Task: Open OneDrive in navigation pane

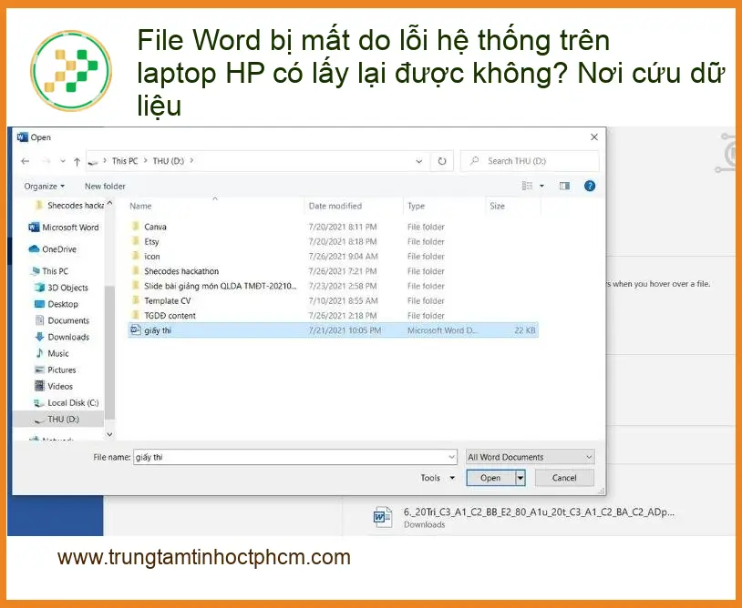Action: (53, 249)
